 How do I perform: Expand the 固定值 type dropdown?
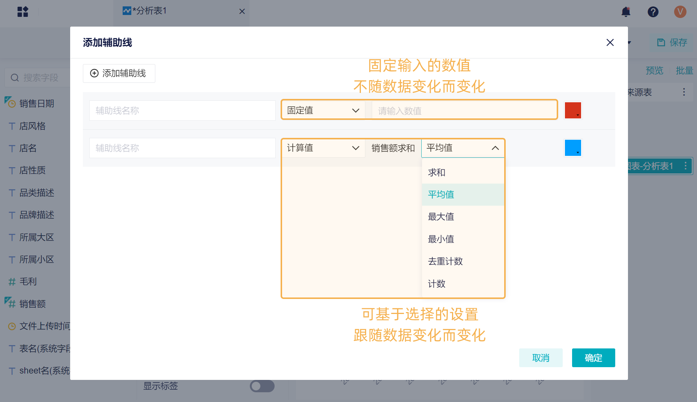click(323, 110)
